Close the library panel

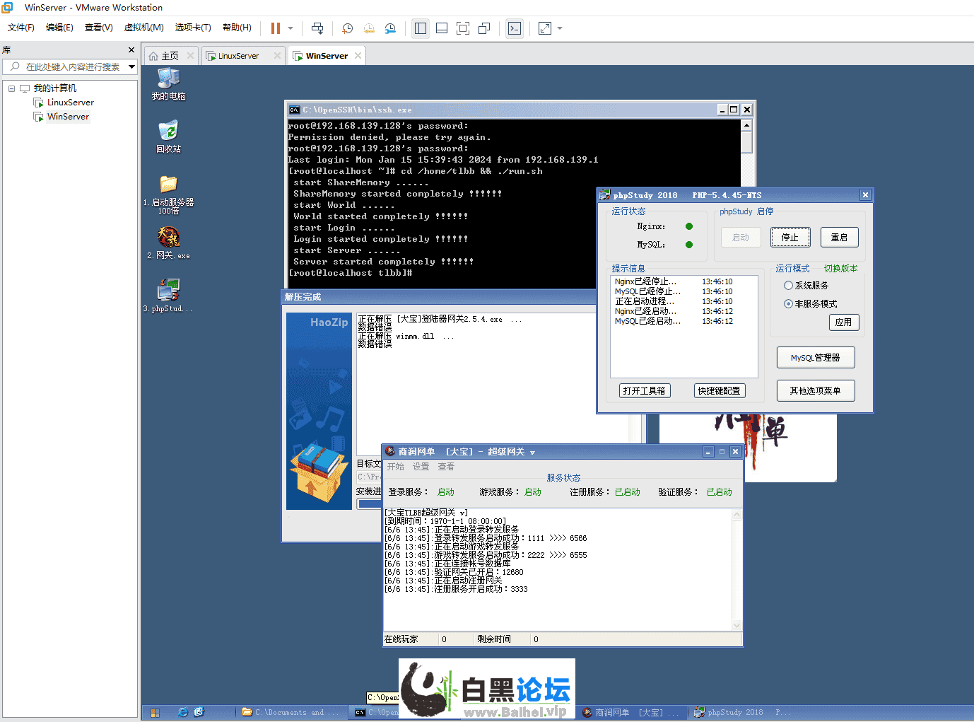click(x=131, y=50)
